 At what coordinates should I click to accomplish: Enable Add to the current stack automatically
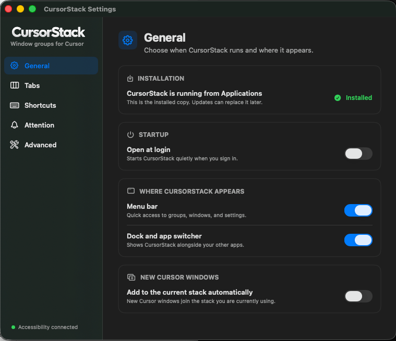tap(358, 296)
